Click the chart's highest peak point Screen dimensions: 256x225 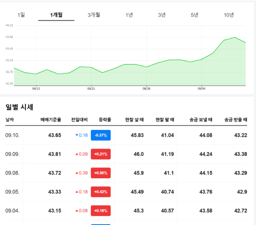coord(235,37)
